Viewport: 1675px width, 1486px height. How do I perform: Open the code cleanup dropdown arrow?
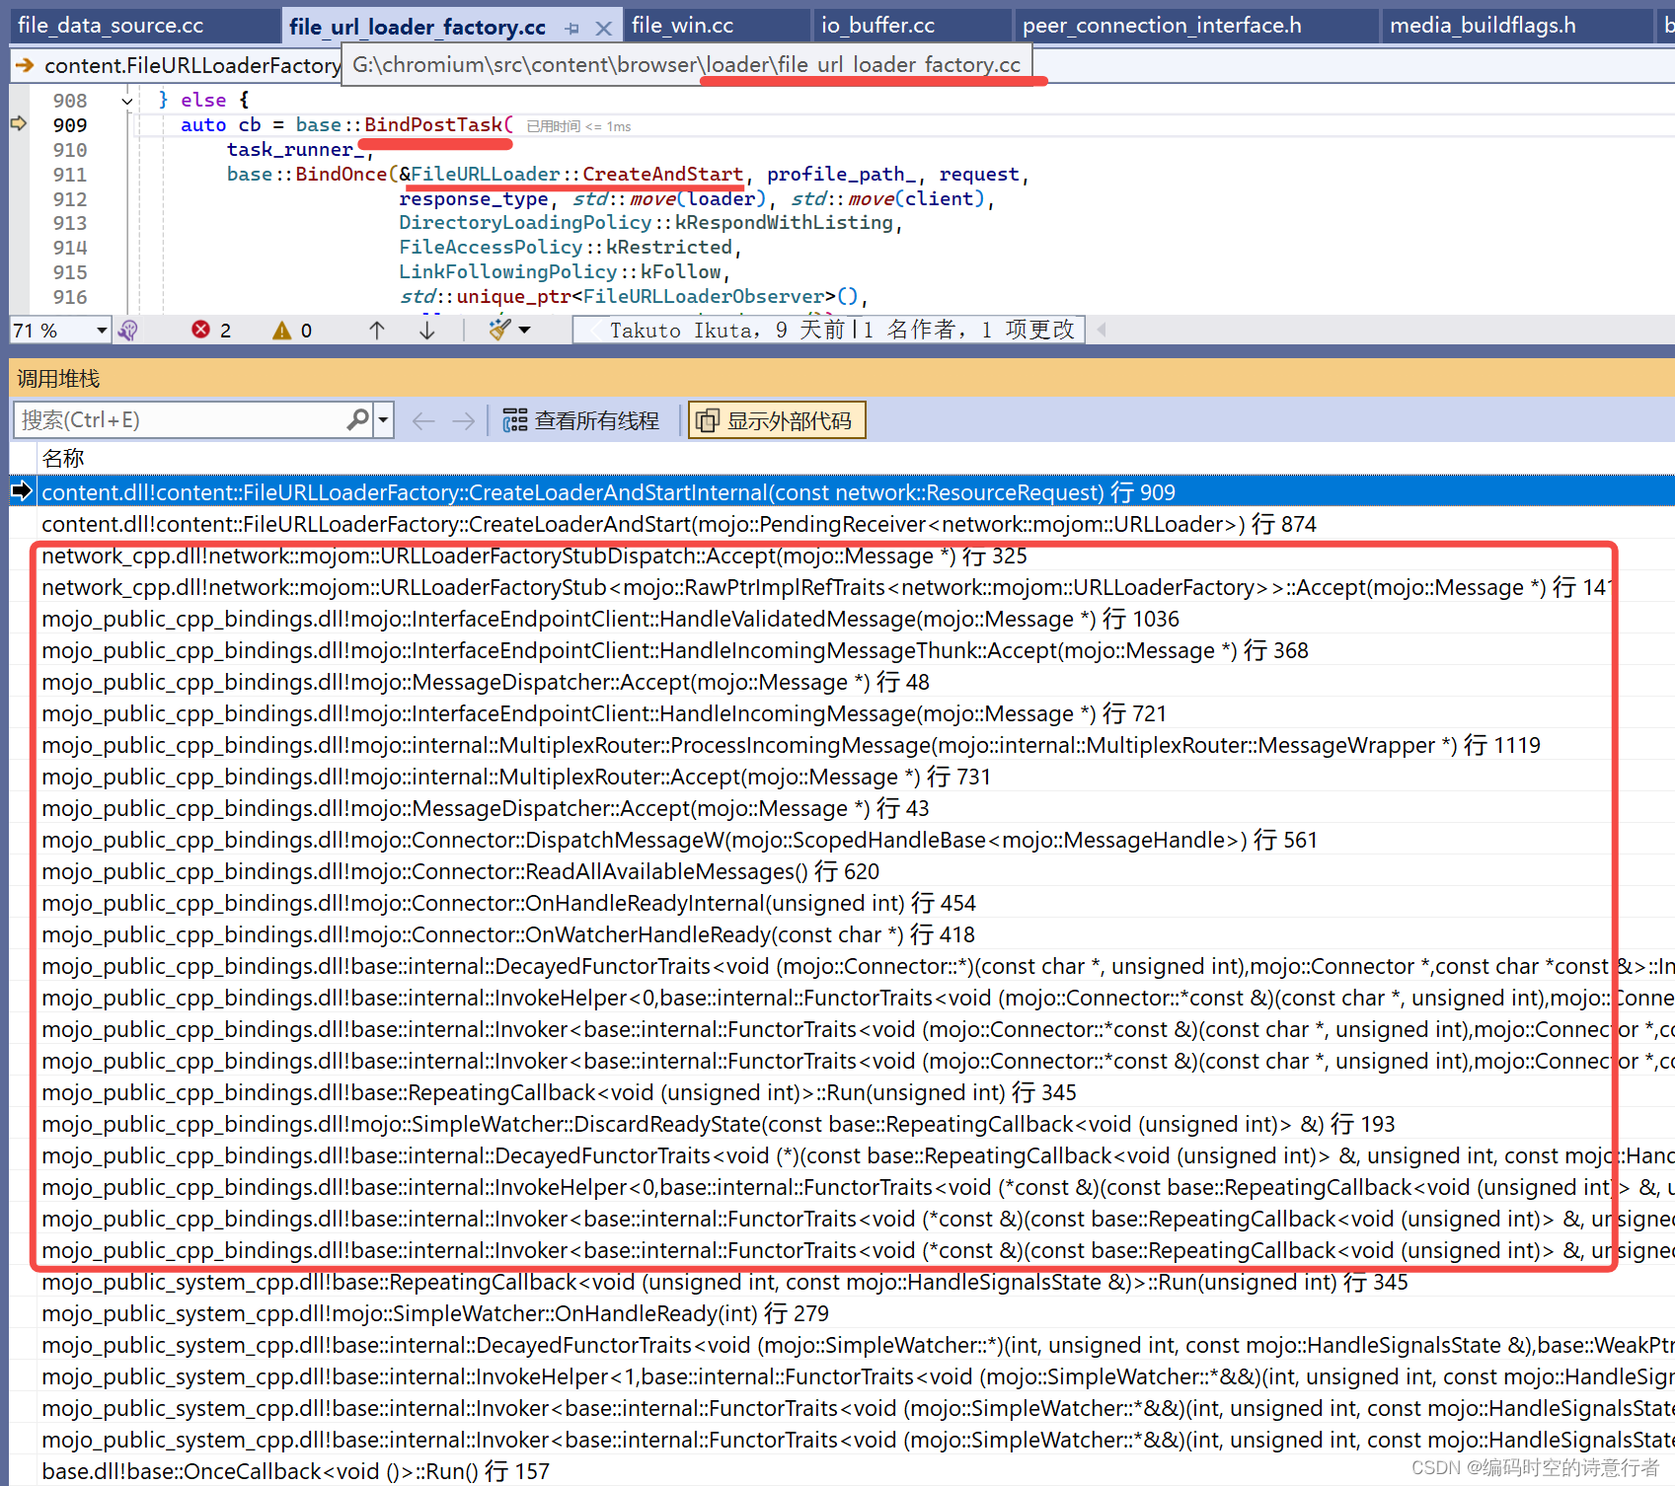(x=525, y=331)
